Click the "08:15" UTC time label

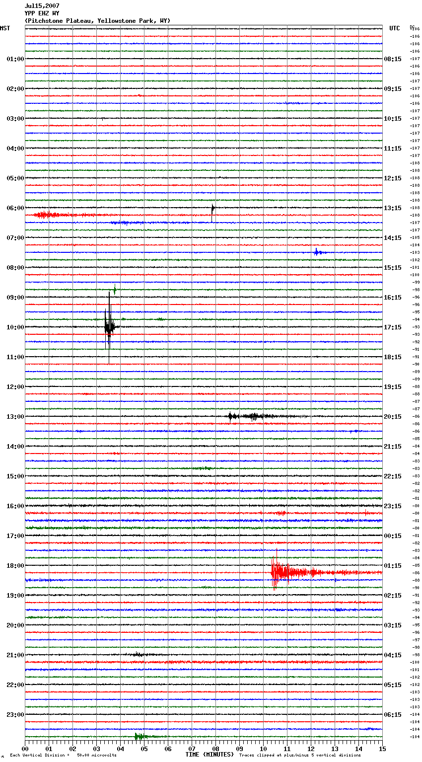click(x=393, y=59)
